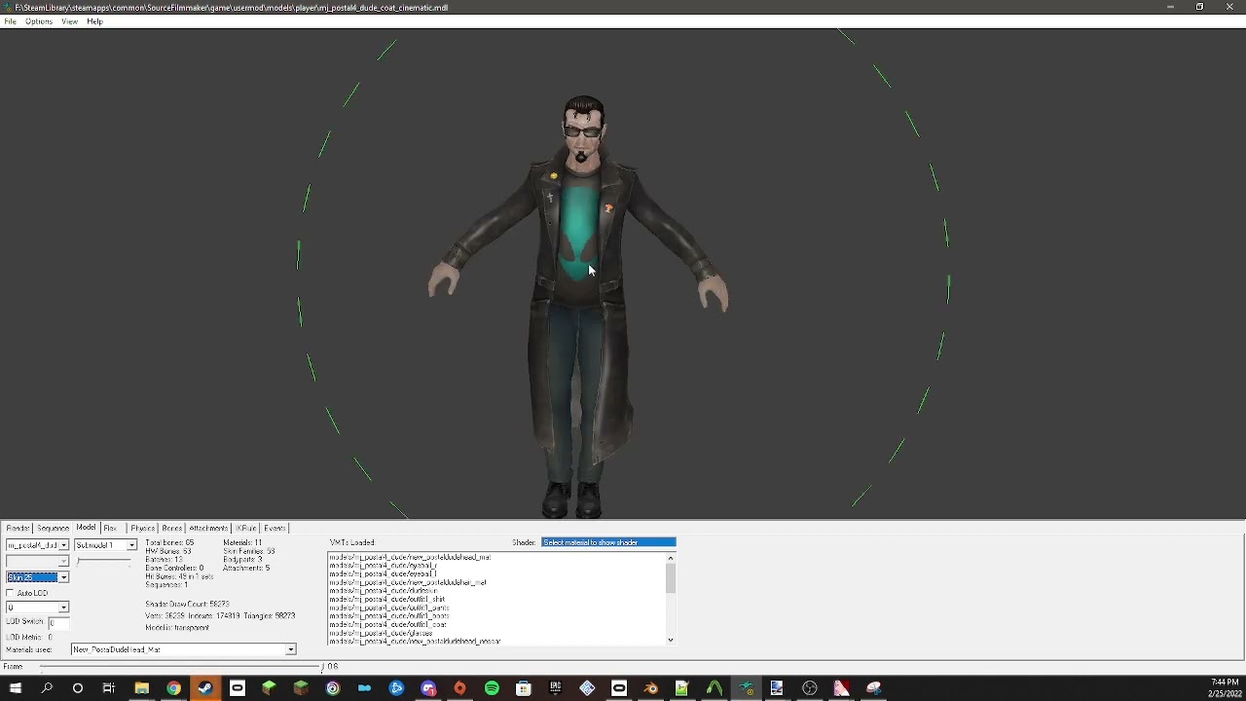
Task: Click the slider beside Submodel dropdown
Action: click(x=105, y=561)
